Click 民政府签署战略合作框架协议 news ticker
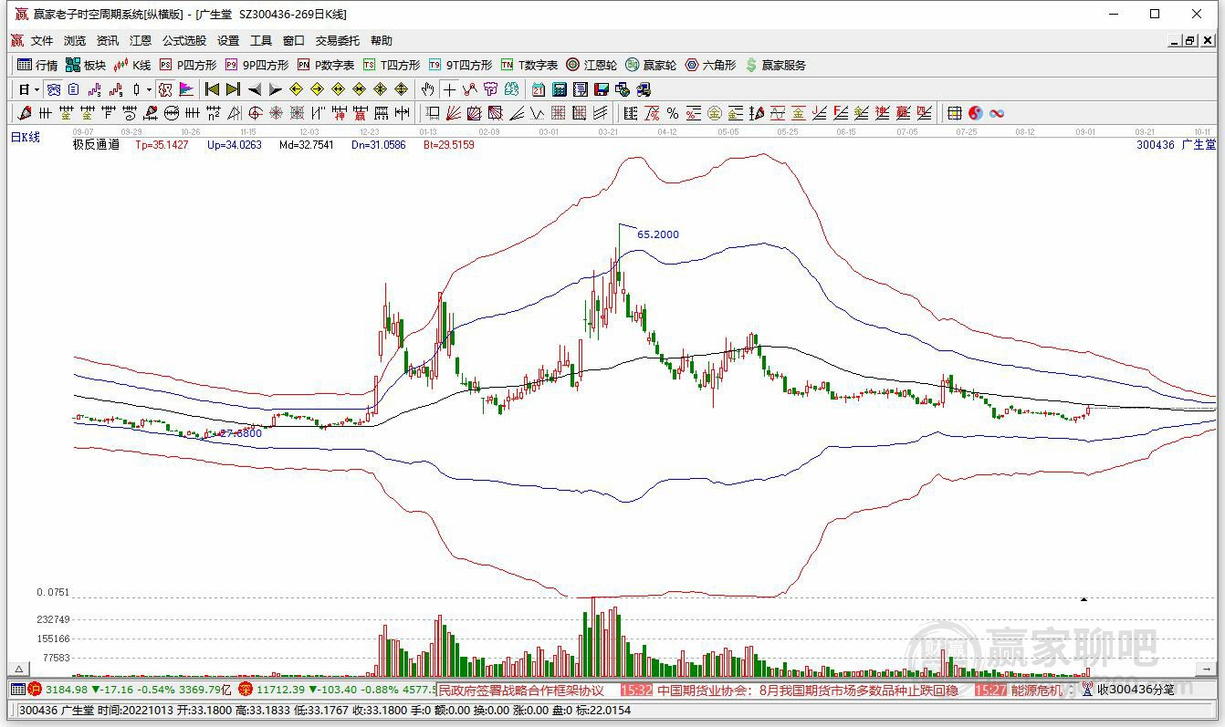 tap(521, 691)
